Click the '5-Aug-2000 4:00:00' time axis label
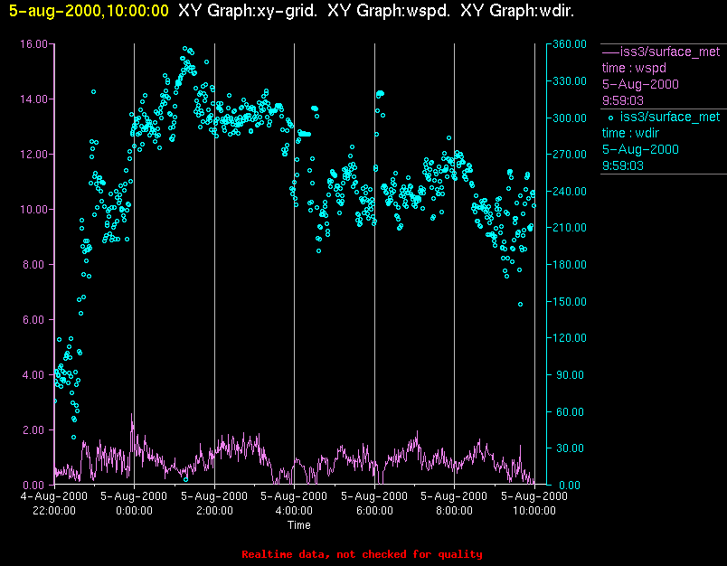This screenshot has width=727, height=566. click(x=294, y=504)
